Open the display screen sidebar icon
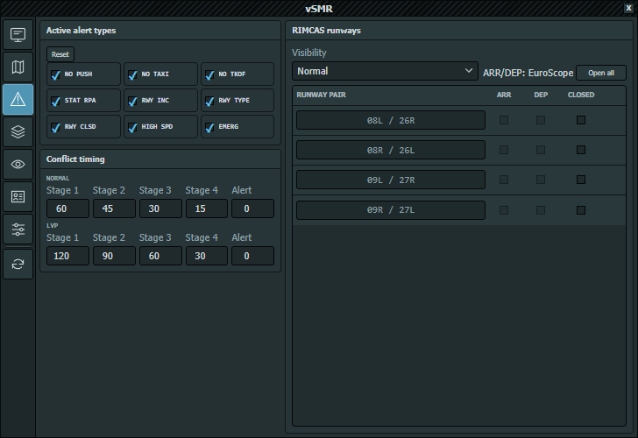This screenshot has height=438, width=638. coord(18,34)
